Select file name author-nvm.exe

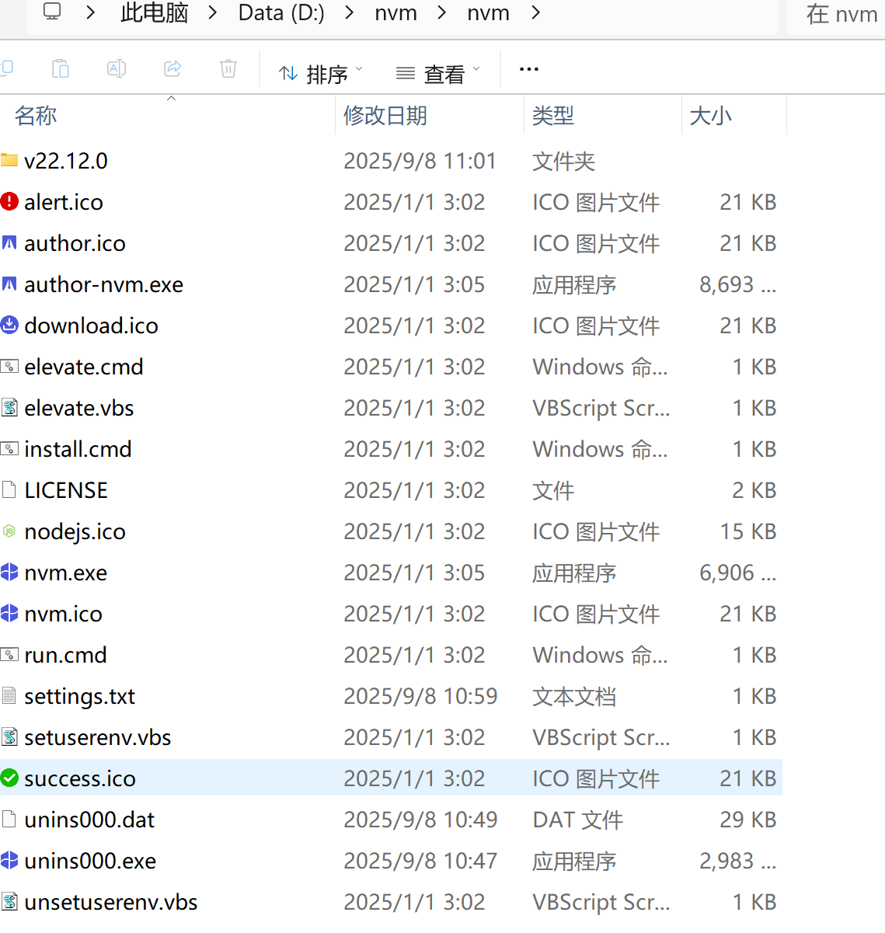[104, 284]
